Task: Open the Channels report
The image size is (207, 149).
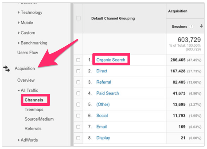Action: 34,100
